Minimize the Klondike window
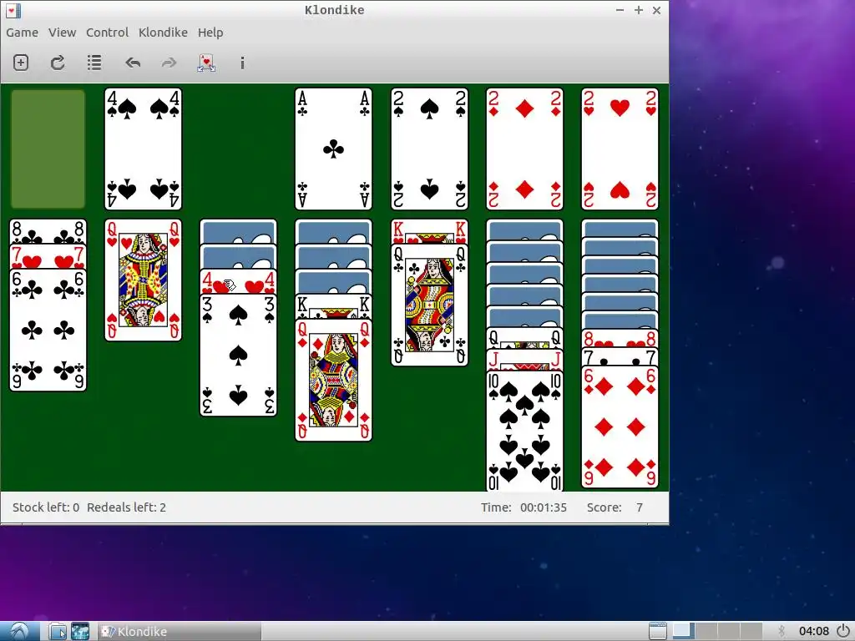855x641 pixels. point(620,10)
